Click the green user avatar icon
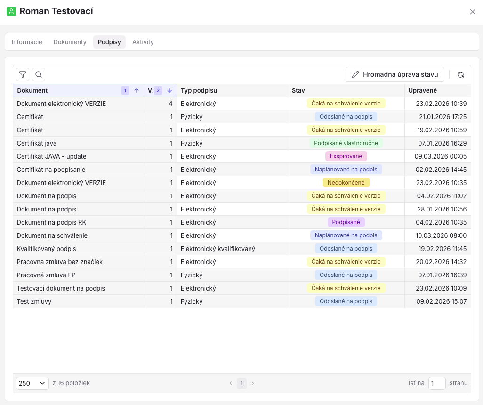 tap(11, 11)
